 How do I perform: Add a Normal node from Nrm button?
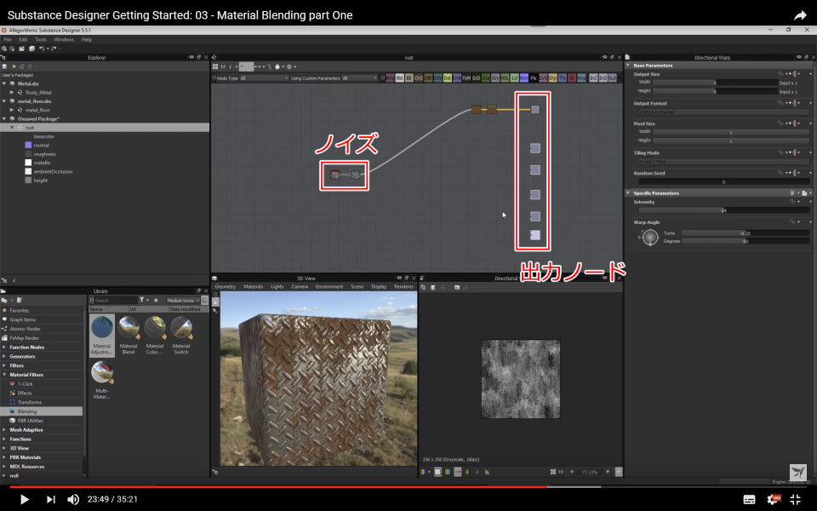pyautogui.click(x=523, y=78)
